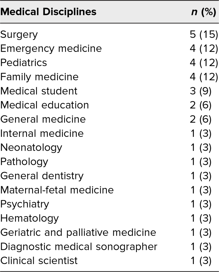The width and height of the screenshot is (219, 272).
Task: Click the Internal medicine label
Action: point(42,133)
